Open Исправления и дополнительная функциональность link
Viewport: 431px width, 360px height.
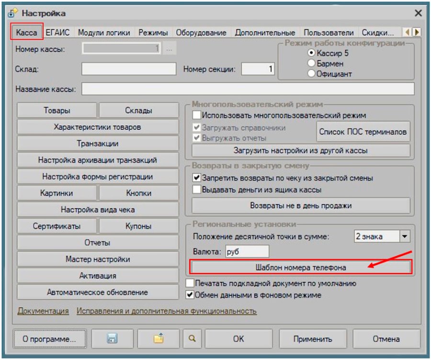(167, 311)
